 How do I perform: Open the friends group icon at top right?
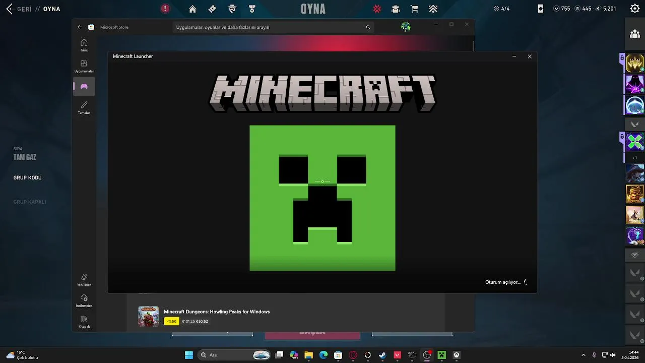tap(635, 34)
